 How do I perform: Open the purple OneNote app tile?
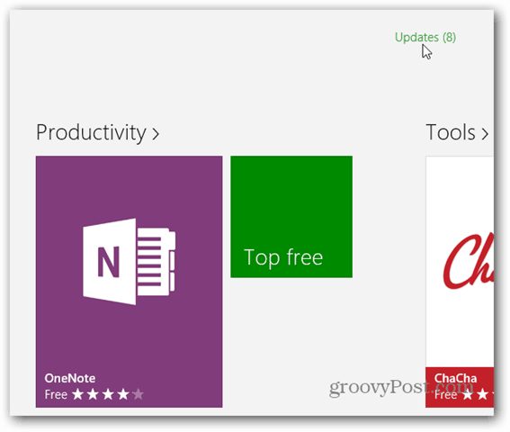pyautogui.click(x=130, y=282)
